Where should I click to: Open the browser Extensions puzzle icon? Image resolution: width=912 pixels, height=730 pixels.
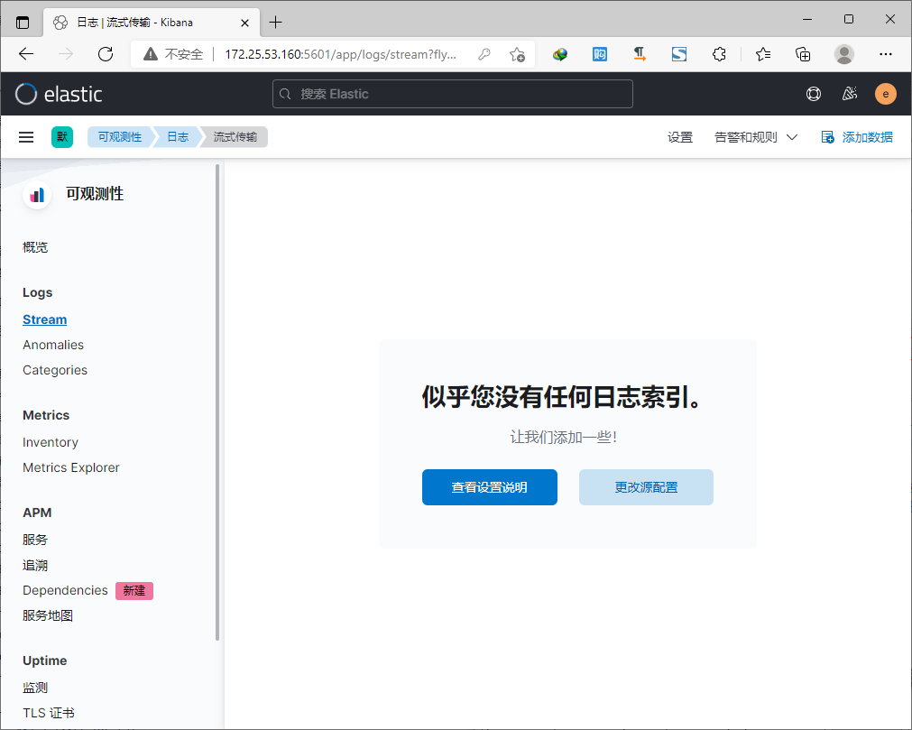[x=719, y=54]
